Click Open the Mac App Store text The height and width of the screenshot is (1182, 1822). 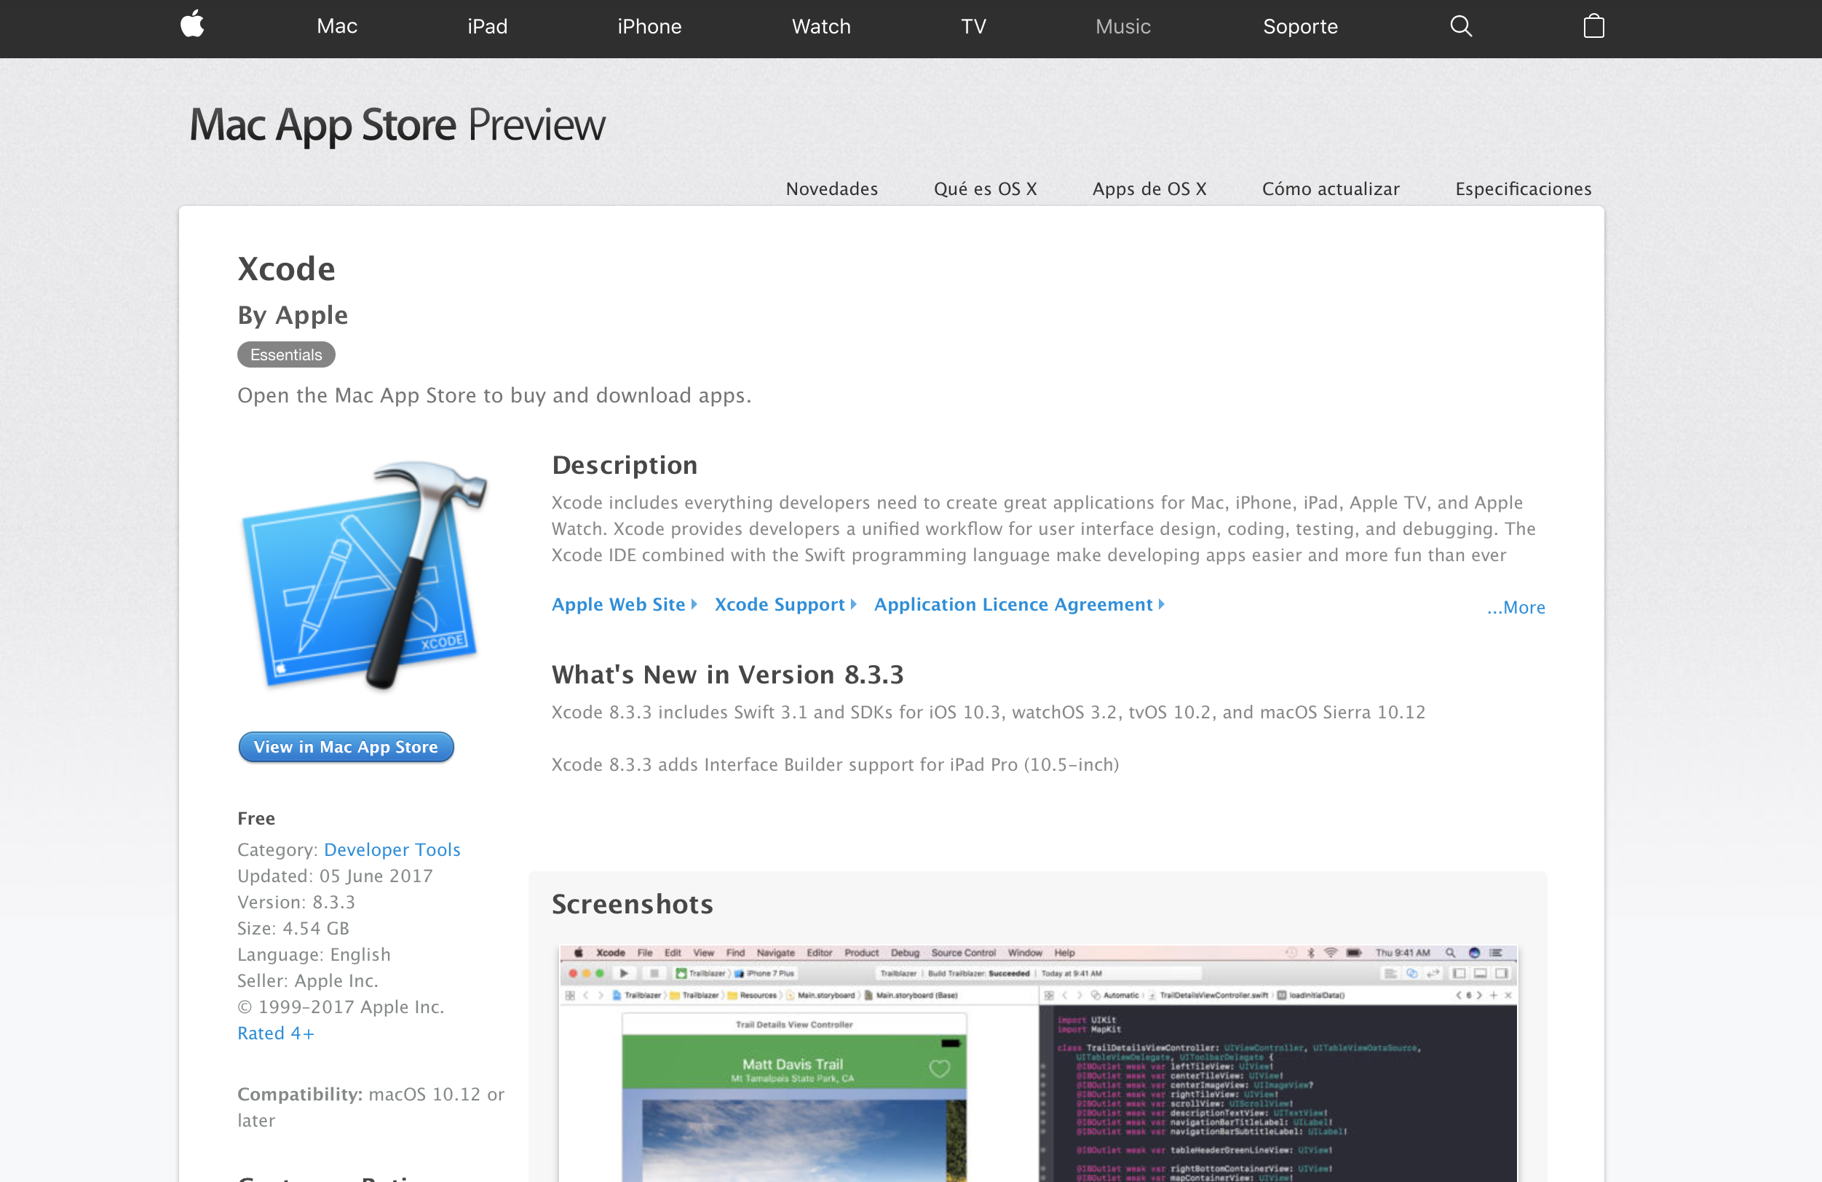point(494,395)
